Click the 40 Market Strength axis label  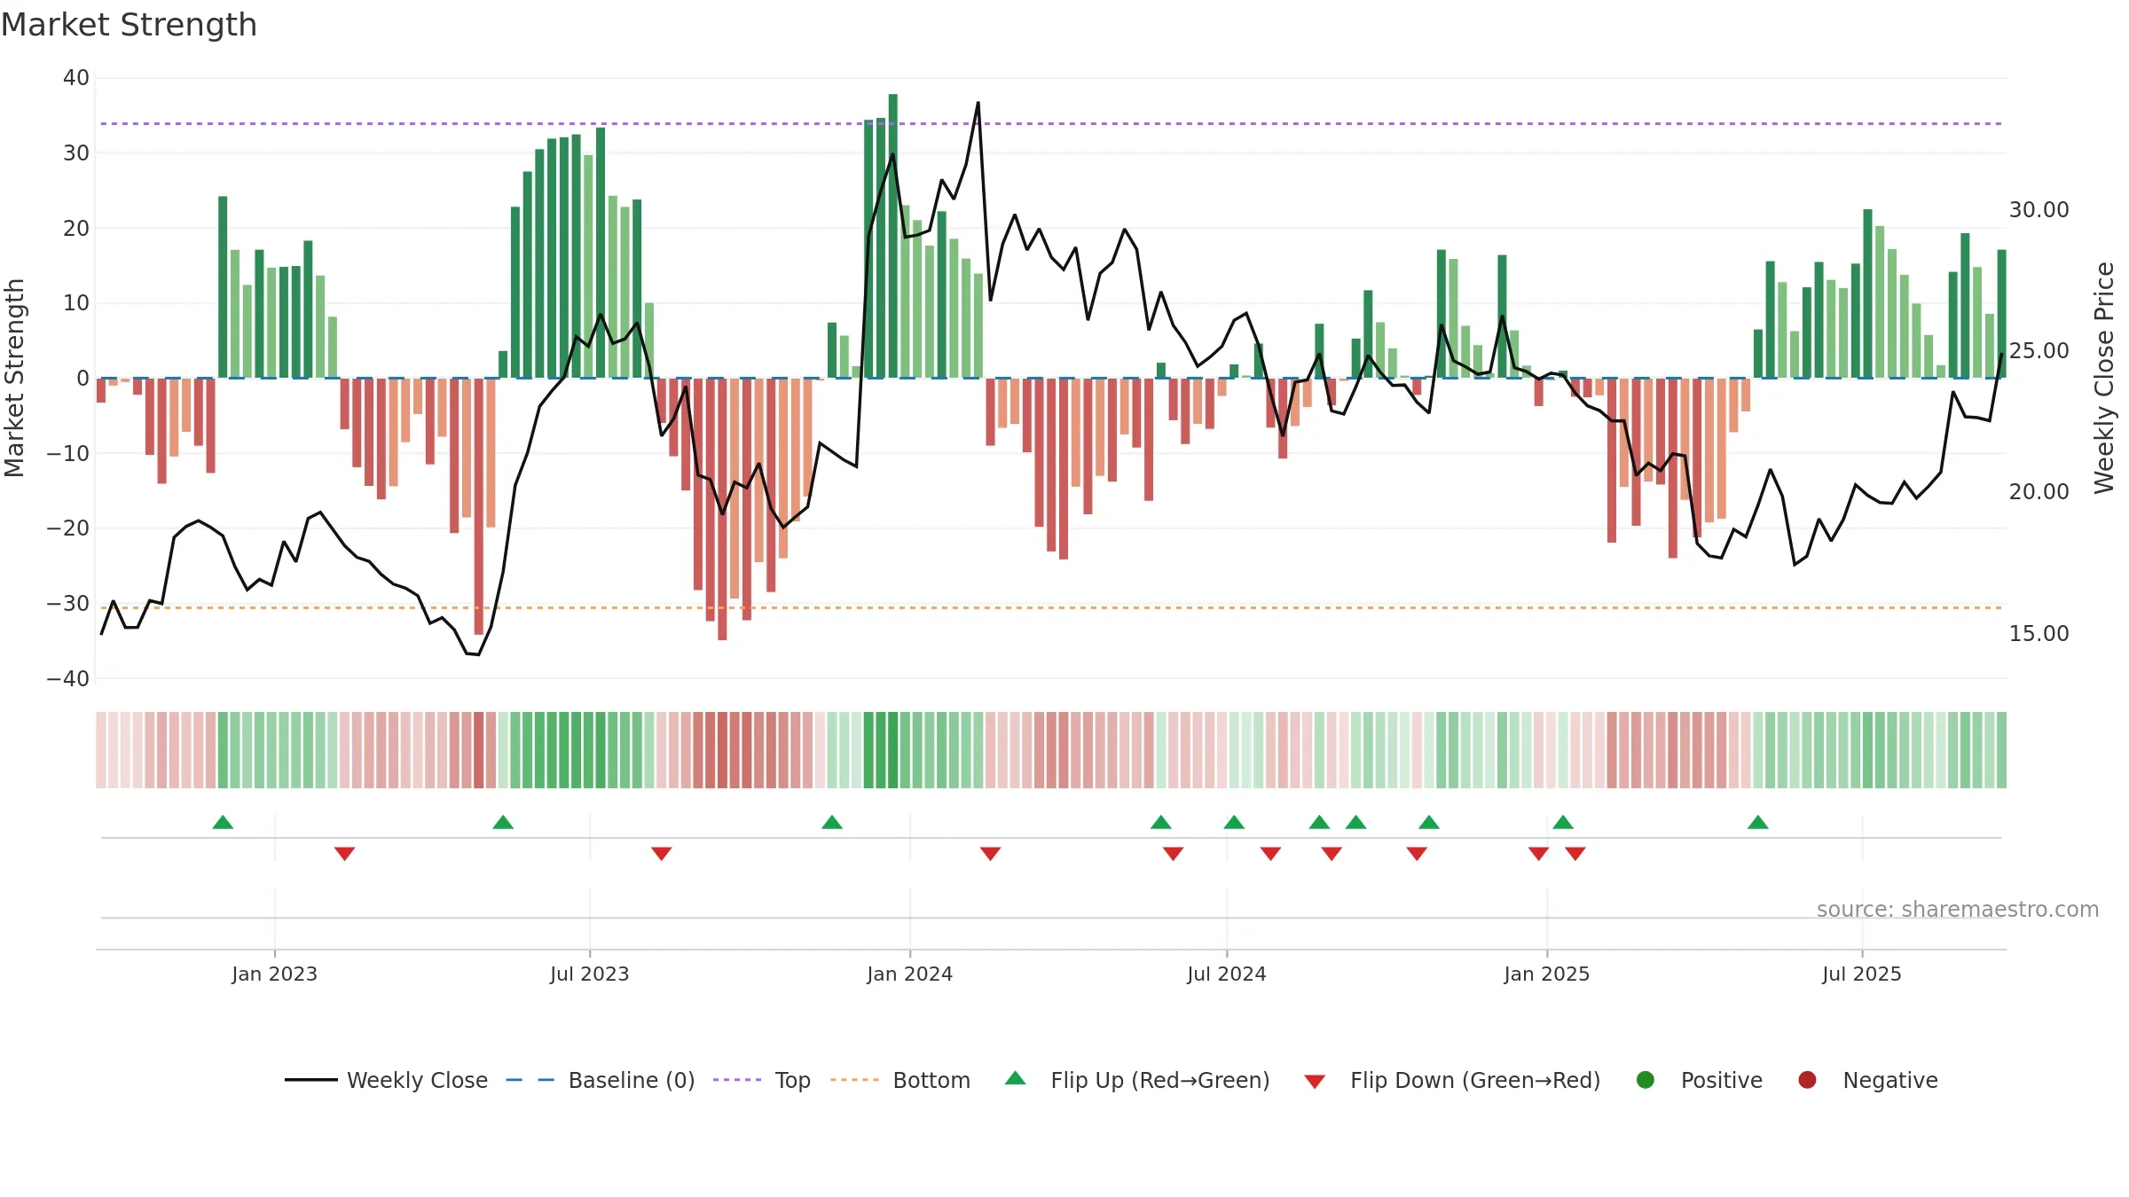(76, 78)
